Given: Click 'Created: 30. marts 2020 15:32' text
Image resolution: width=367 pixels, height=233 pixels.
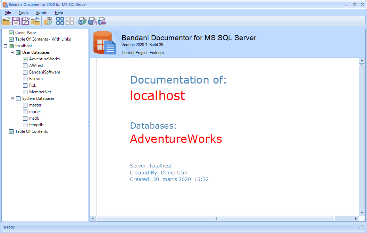Looking at the screenshot, I should tap(169, 180).
